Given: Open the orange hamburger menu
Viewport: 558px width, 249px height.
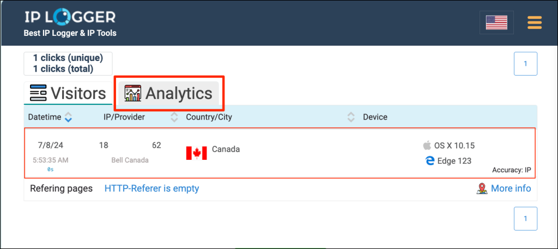Looking at the screenshot, I should pyautogui.click(x=535, y=22).
